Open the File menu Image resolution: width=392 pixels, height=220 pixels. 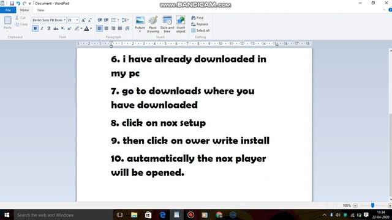[8, 10]
